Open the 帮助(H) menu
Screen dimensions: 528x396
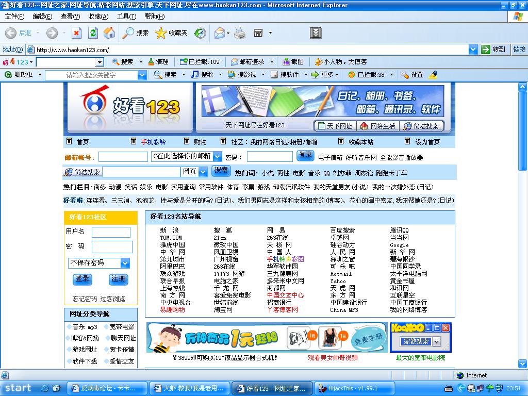155,16
